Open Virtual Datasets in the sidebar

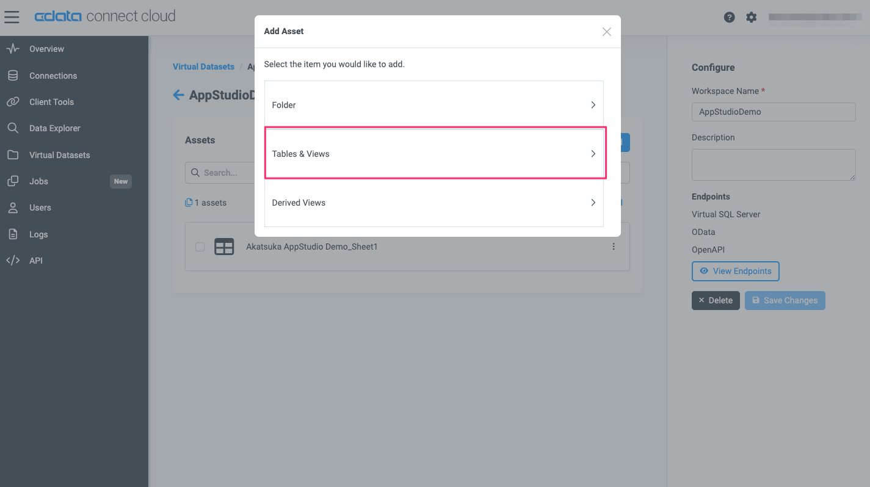[x=59, y=155]
